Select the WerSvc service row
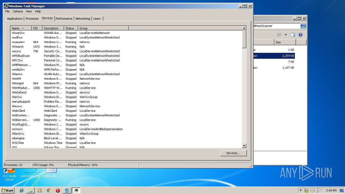Viewport: 345px width, 194px height. pos(126,97)
